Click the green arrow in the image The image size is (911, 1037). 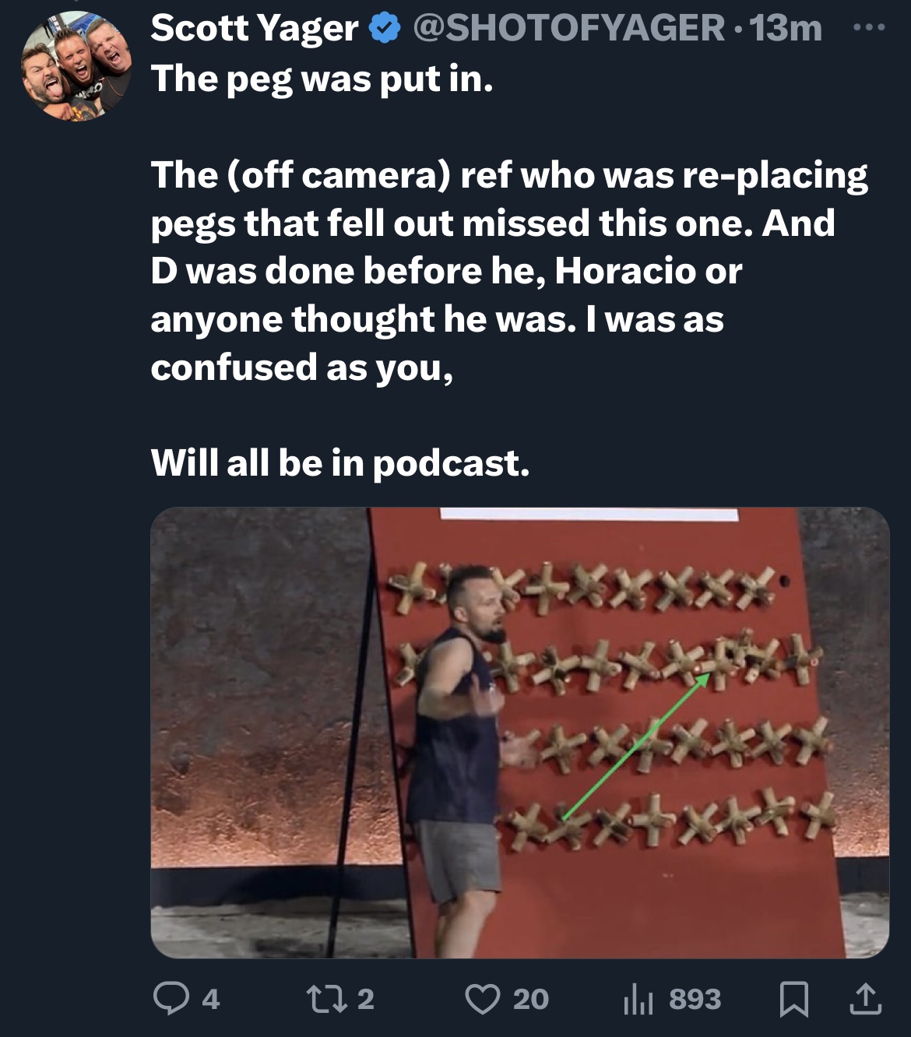635,746
